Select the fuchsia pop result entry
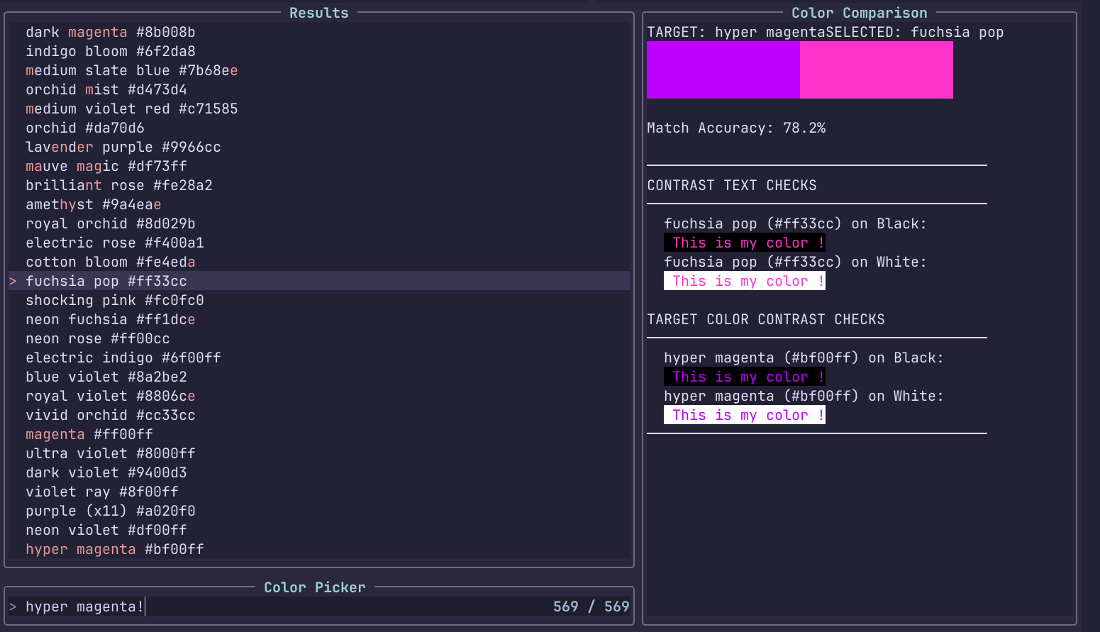This screenshot has height=632, width=1100. (x=106, y=281)
